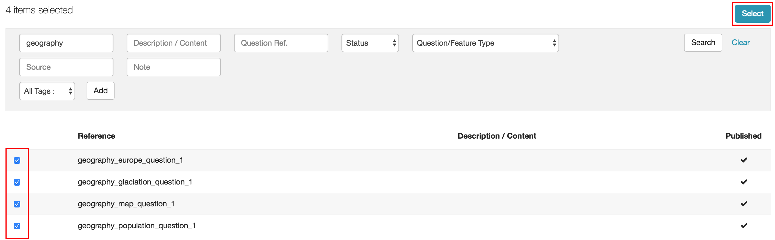
Task: Click the geography_glaciation_question_1 reference text
Action: click(135, 182)
